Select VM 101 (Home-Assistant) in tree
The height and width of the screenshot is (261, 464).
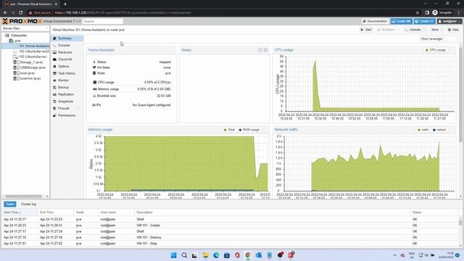coord(34,46)
